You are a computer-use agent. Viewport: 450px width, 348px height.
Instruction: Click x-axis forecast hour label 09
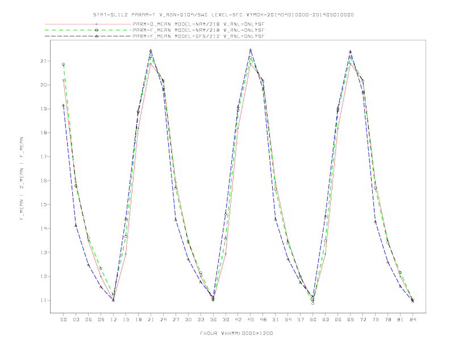coord(101,320)
